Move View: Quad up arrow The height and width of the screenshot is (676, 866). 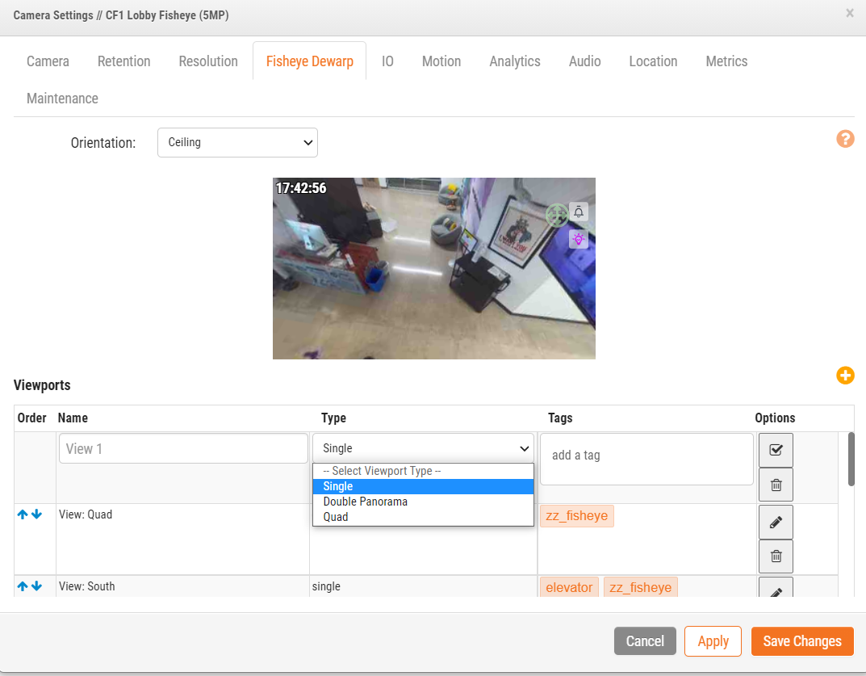point(23,514)
